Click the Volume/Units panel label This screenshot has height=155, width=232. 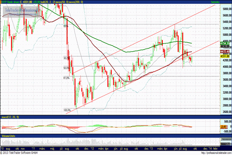pyautogui.click(x=8, y=136)
